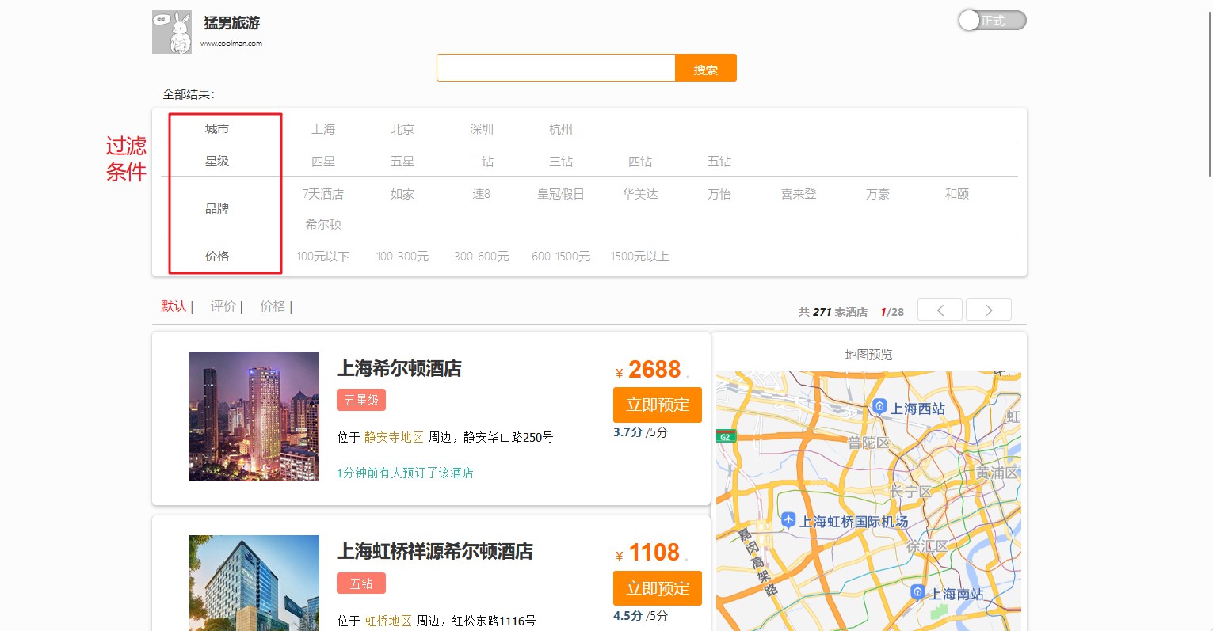The width and height of the screenshot is (1213, 631).
Task: Click the 1/28 page indicator
Action: (892, 312)
